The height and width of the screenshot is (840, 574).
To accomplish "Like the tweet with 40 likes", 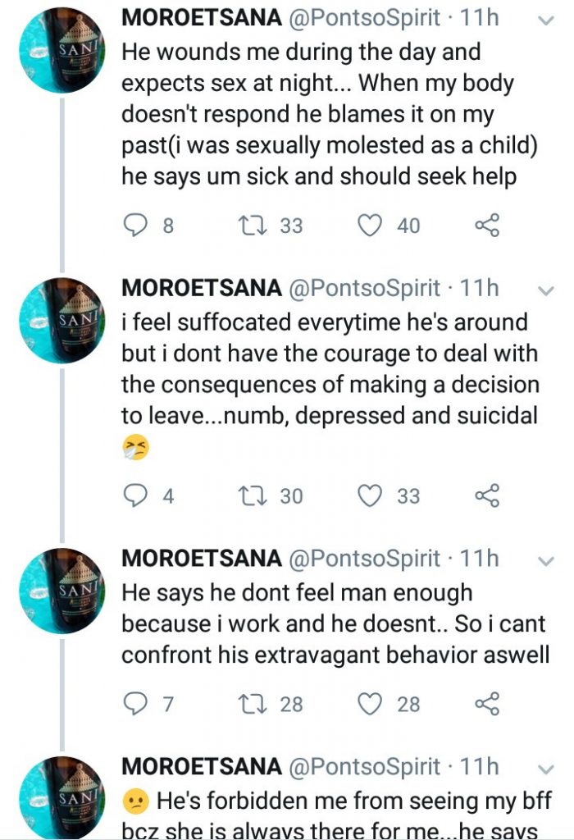I will (x=371, y=225).
